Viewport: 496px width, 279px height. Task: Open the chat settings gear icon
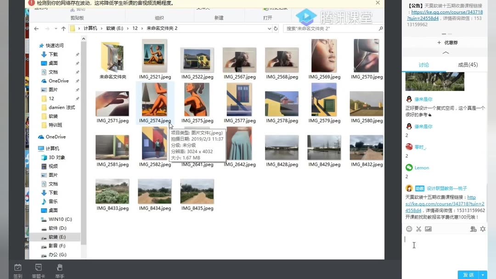pyautogui.click(x=483, y=229)
